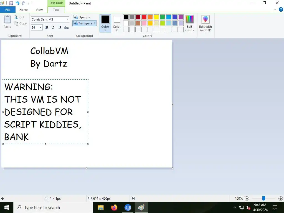Open the File menu

(x=8, y=10)
